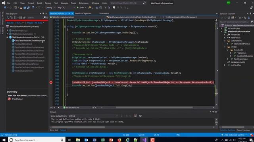Open the Any CPU platform dropdown
Image resolution: width=254 pixels, height=142 pixels.
pos(66,7)
